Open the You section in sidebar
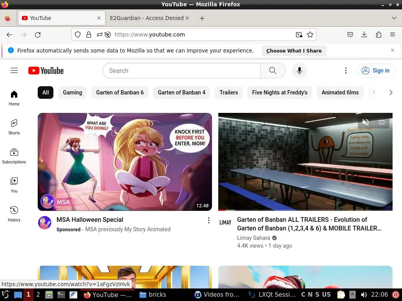Viewport: 402px width, 301px height. tap(14, 185)
